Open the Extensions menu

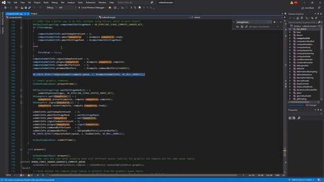[91, 3]
